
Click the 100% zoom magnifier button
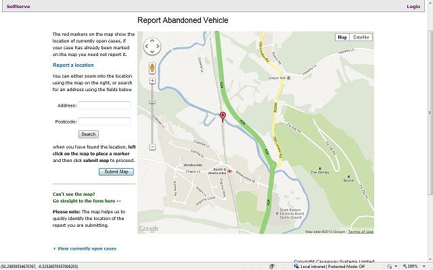coord(411,267)
